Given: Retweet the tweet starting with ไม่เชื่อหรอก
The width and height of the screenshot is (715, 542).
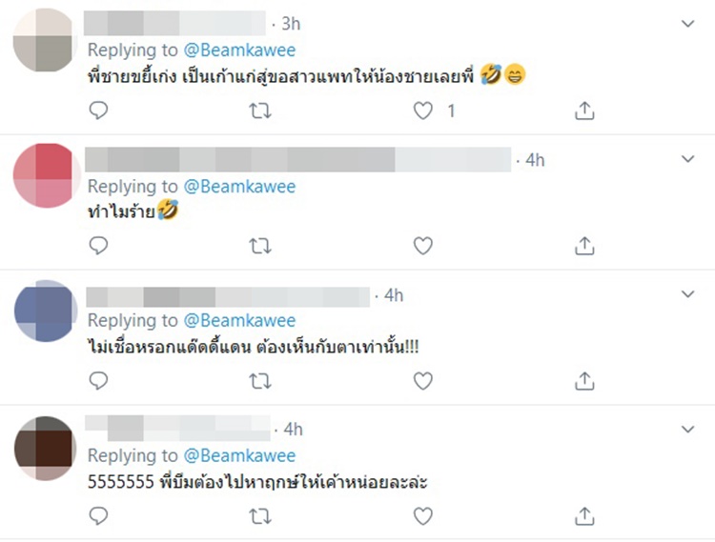Looking at the screenshot, I should coord(259,381).
